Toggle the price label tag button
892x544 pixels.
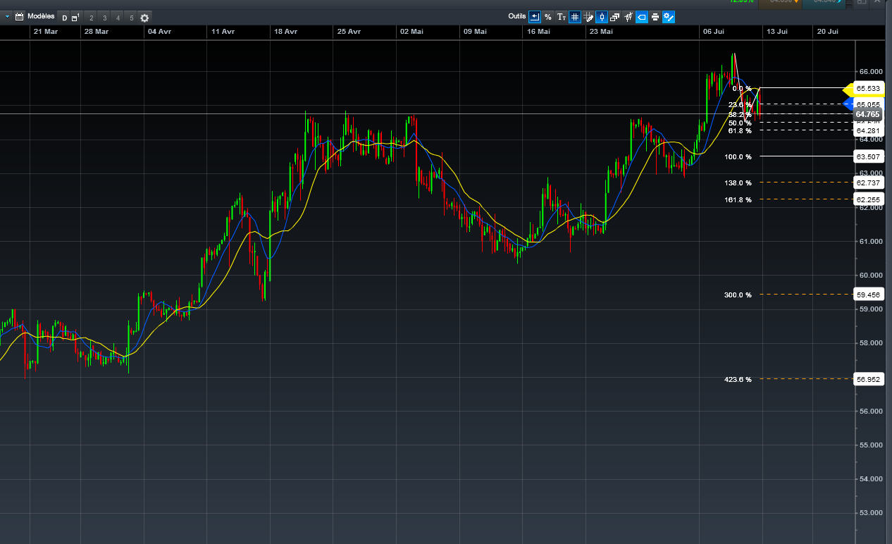click(x=642, y=17)
